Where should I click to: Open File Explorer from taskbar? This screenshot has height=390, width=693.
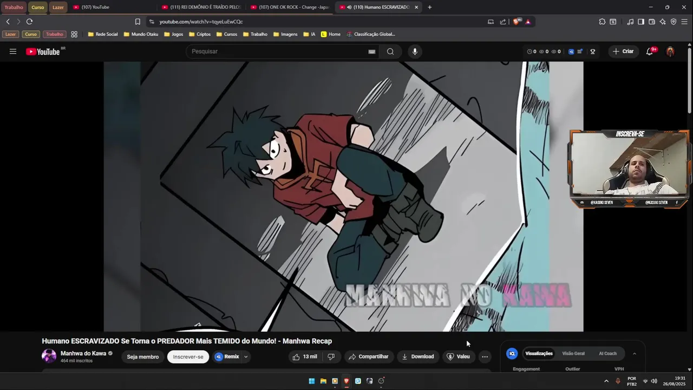point(323,381)
